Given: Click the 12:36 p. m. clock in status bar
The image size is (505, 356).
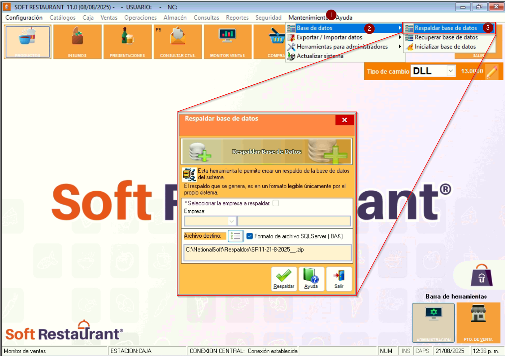Looking at the screenshot, I should point(486,351).
